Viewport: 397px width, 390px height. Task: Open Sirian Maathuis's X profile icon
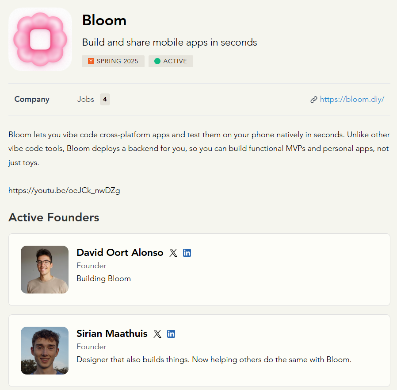pos(157,334)
